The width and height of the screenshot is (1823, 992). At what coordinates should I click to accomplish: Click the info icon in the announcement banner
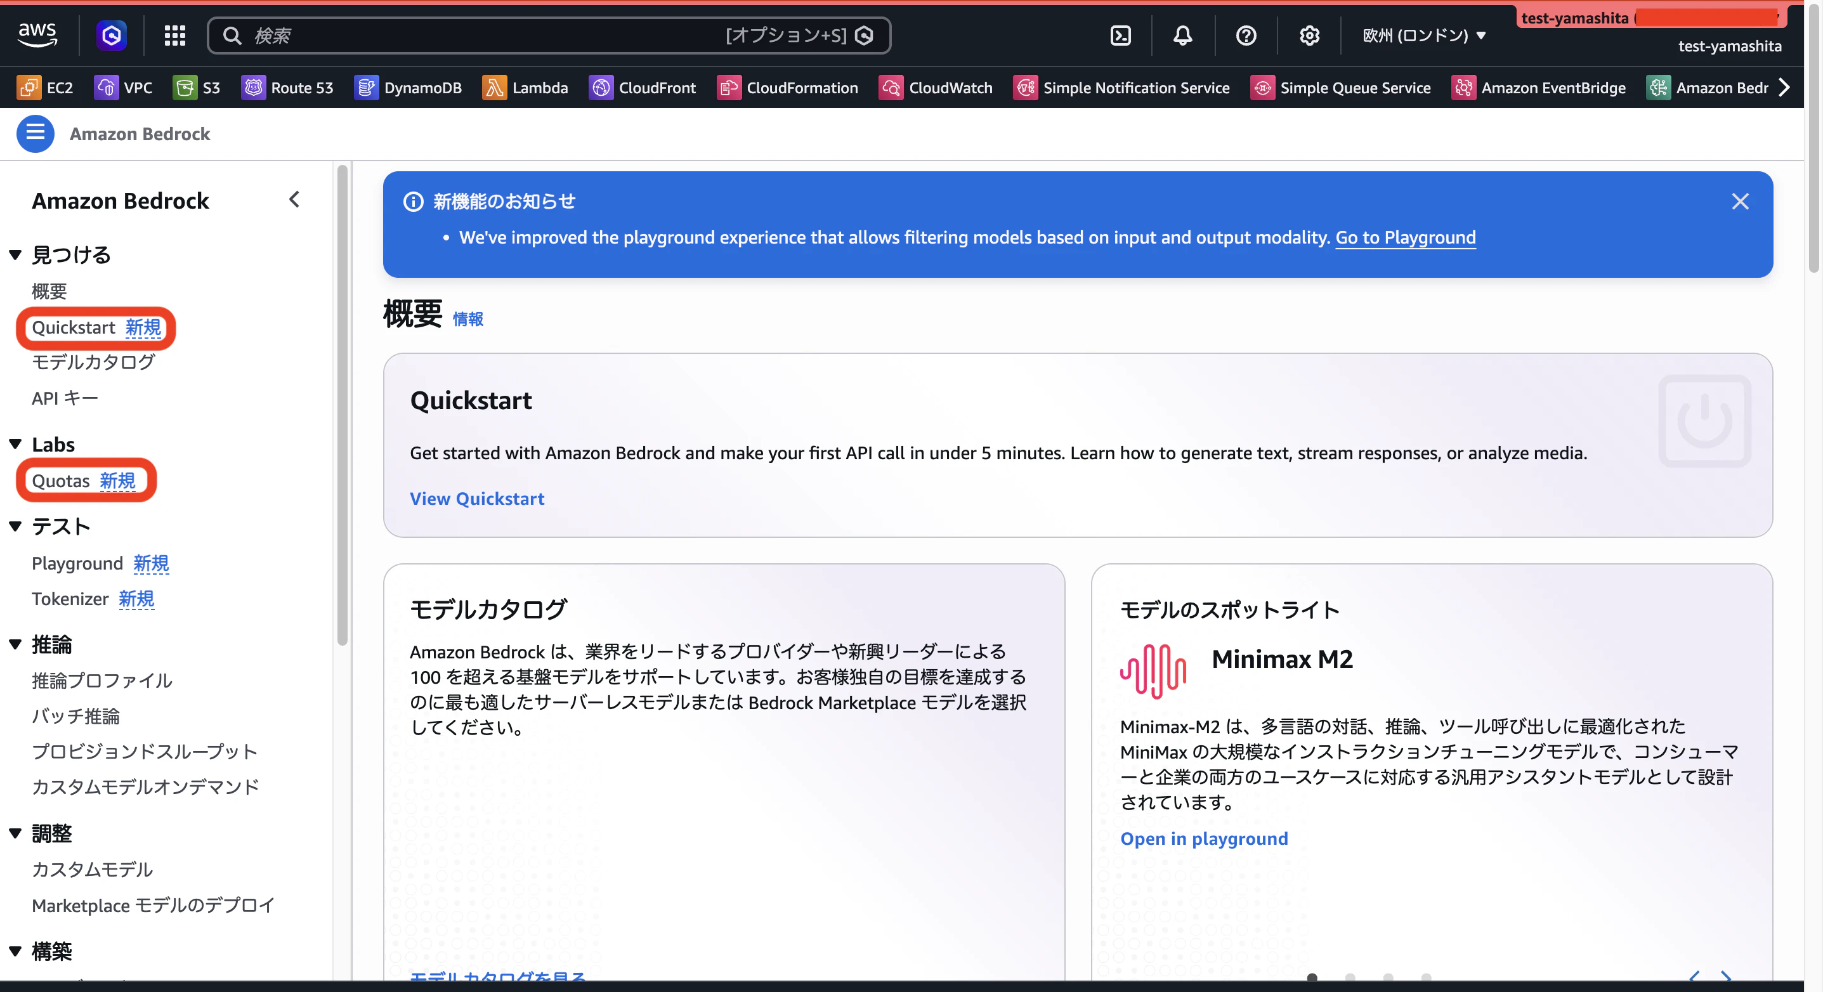(x=414, y=202)
